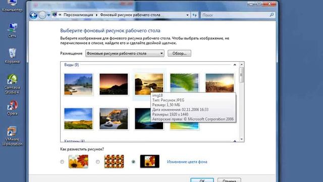Click scrollbar down arrow in wallpaper list
323x182 pixels.
(241, 140)
